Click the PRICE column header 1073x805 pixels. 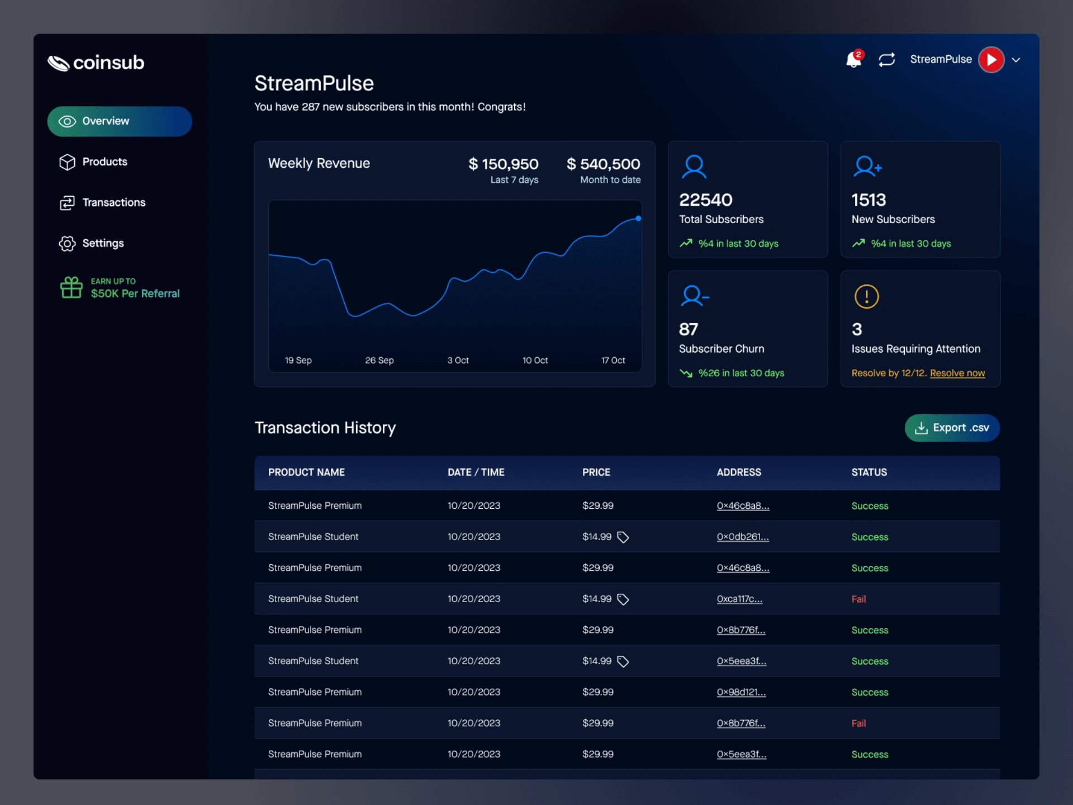(x=596, y=472)
